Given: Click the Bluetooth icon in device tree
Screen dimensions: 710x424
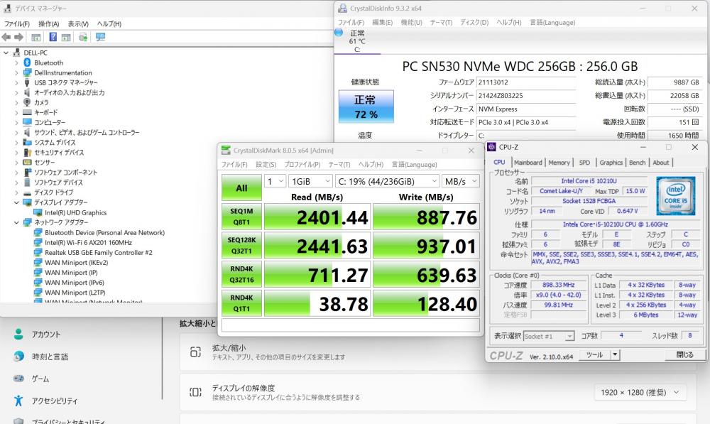Looking at the screenshot, I should click(27, 62).
